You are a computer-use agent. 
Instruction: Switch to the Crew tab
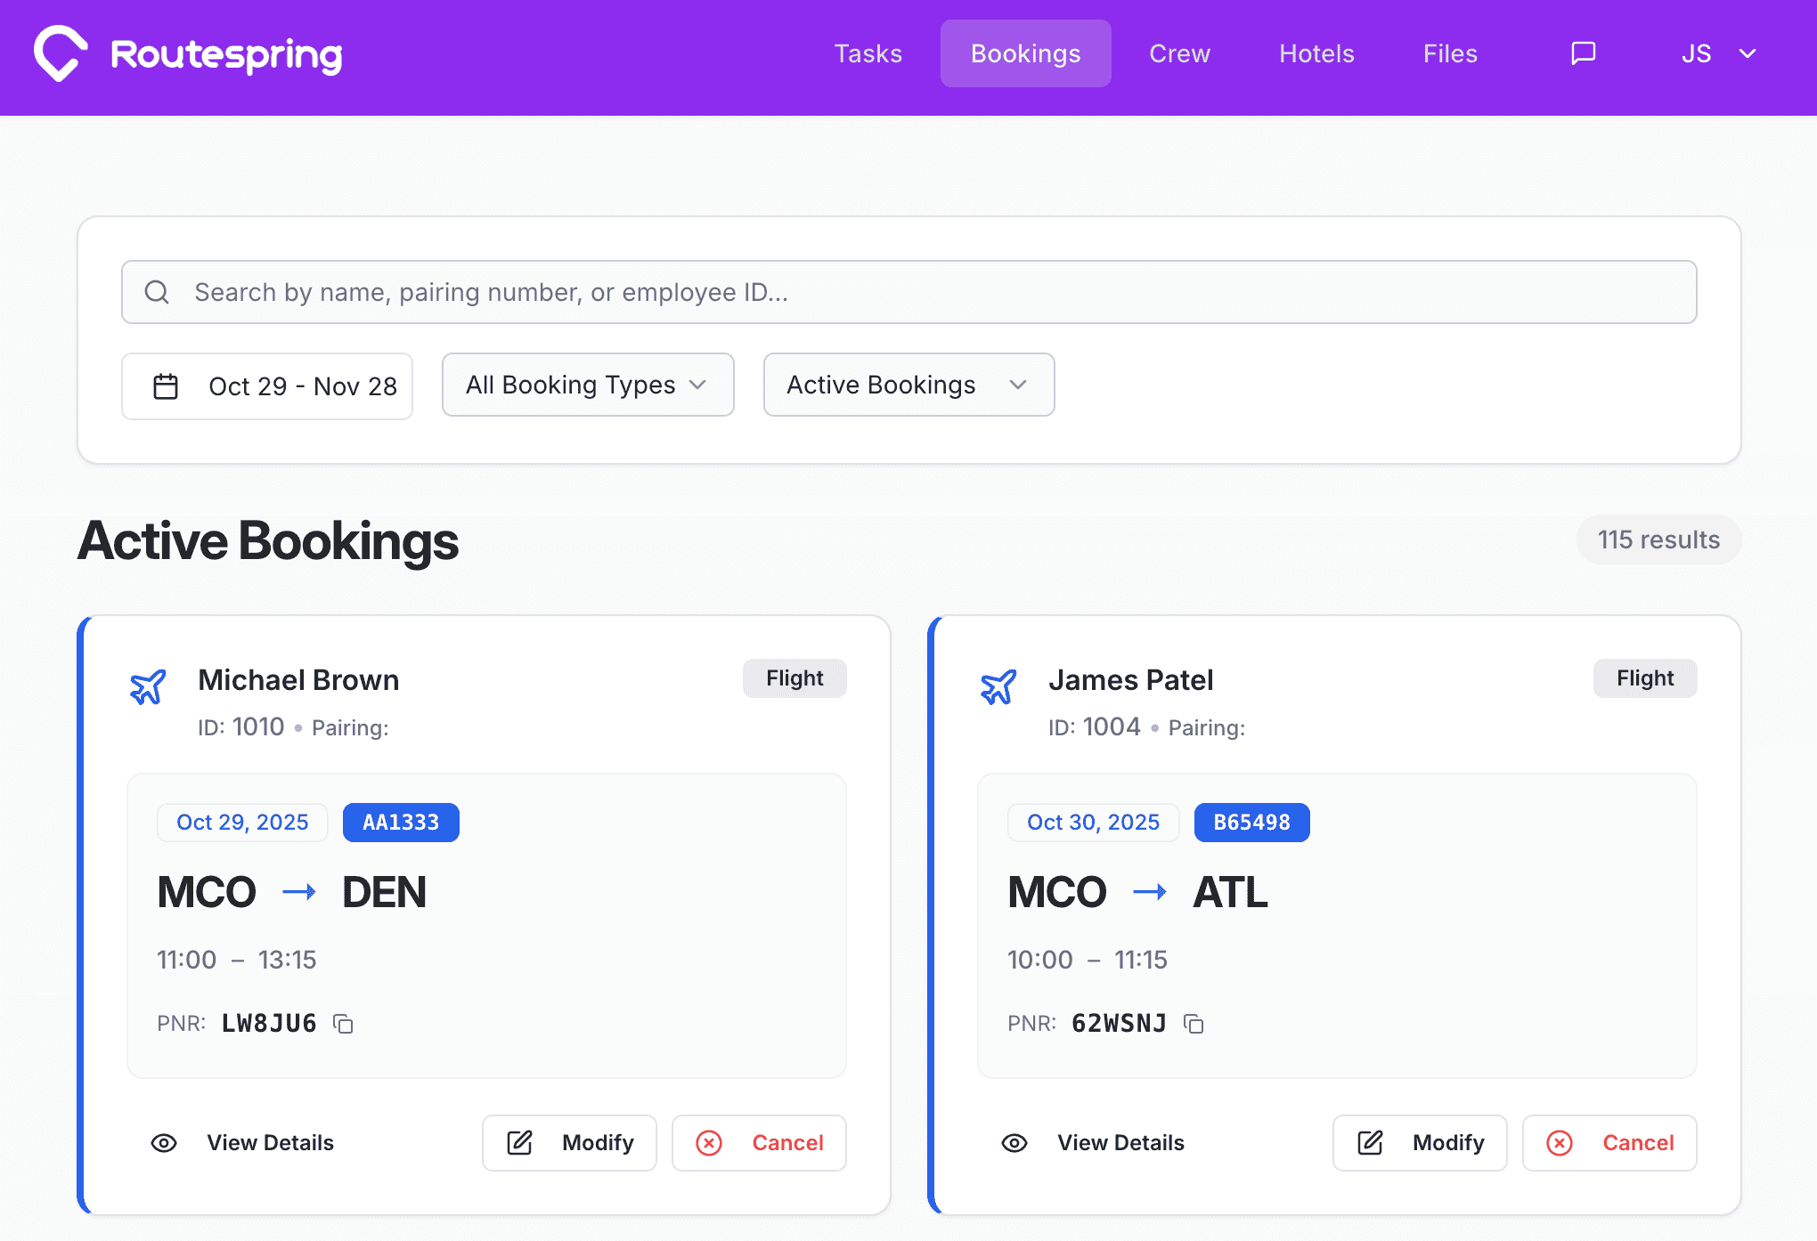(x=1179, y=53)
